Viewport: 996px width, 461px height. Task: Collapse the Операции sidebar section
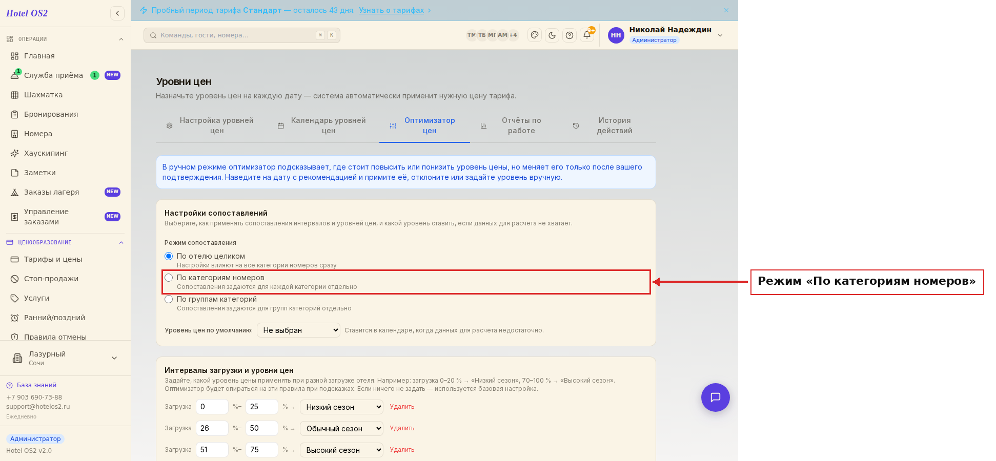click(x=121, y=39)
